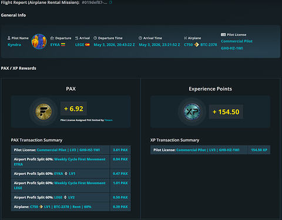This screenshot has width=282, height=220.
Task: Open EYKA LV1 airport profit split link
Action: click(65, 174)
